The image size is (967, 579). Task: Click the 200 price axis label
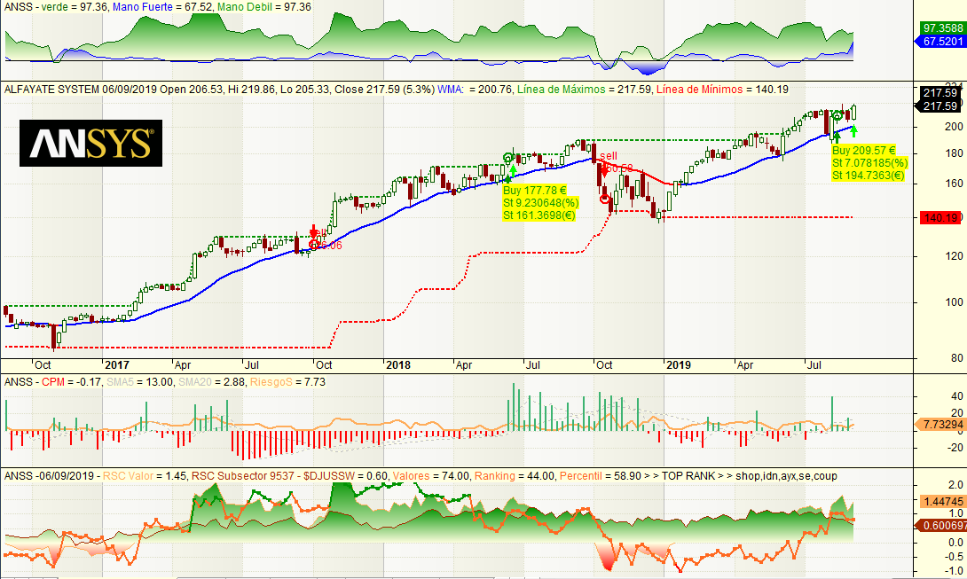click(x=954, y=127)
